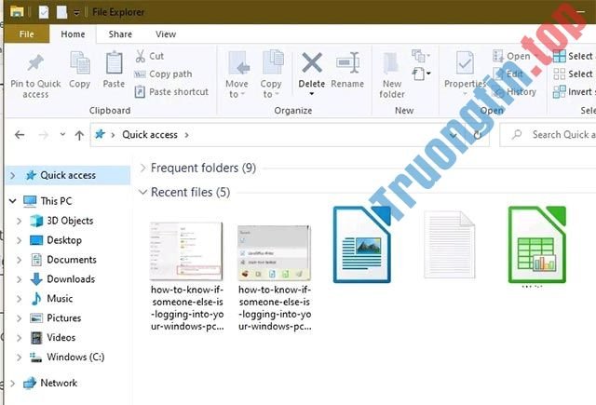
Task: Open the address bar history dropdown
Action: coord(454,135)
